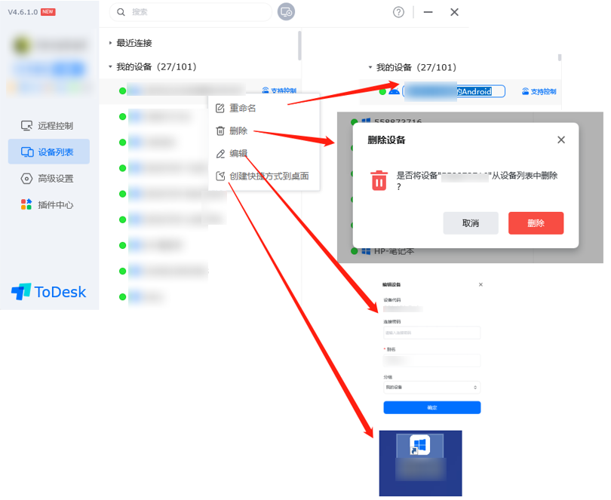Image resolution: width=611 pixels, height=500 pixels.
Task: Minimize the ToDesk window
Action: pos(428,12)
